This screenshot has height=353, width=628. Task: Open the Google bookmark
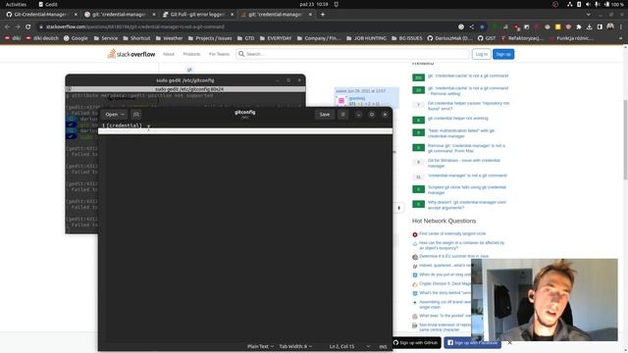click(76, 38)
